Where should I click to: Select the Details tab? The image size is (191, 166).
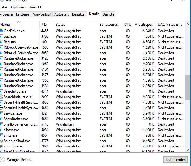[x=94, y=14]
